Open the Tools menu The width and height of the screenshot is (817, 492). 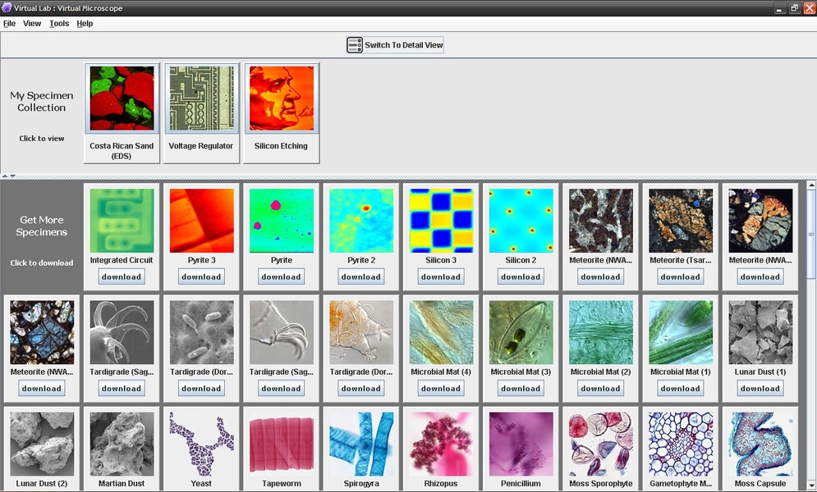(x=59, y=24)
